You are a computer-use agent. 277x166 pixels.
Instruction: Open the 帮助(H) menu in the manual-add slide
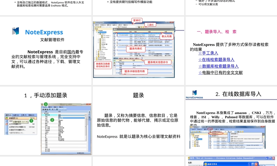(32, 115)
